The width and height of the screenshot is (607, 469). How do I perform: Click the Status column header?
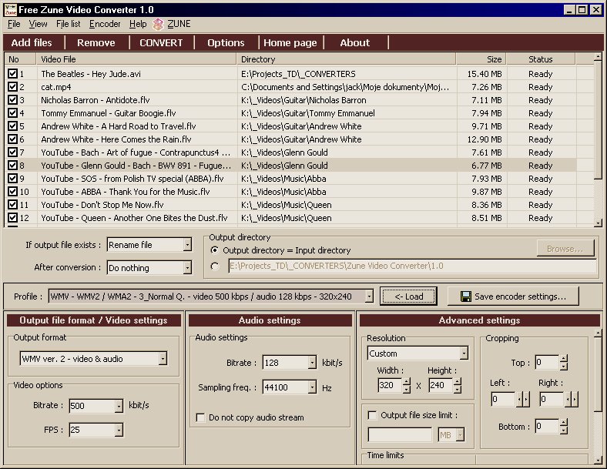541,59
